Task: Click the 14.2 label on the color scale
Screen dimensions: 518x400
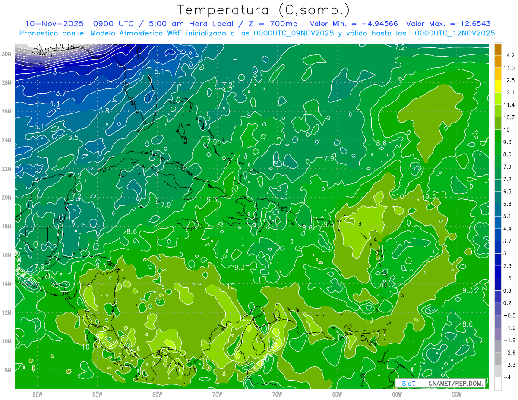Action: point(509,55)
